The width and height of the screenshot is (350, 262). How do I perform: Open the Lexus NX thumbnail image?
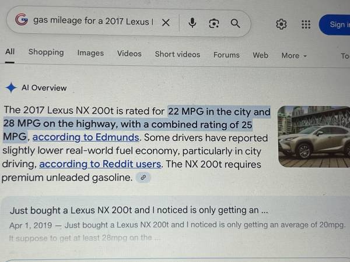(314, 137)
